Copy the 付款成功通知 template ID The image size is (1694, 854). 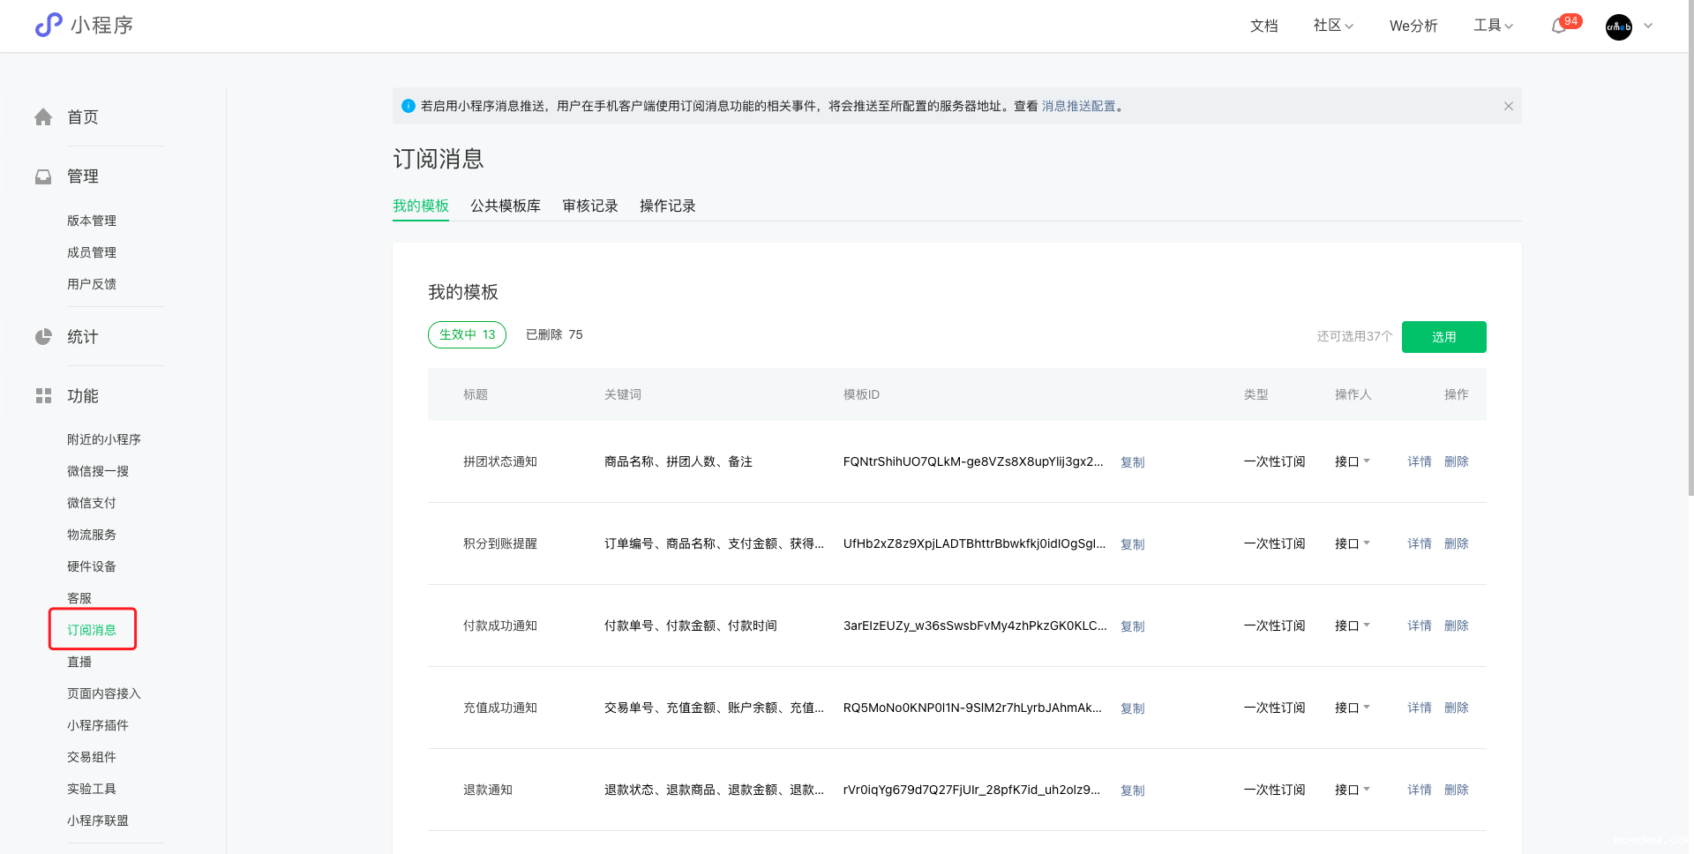[x=1132, y=626]
